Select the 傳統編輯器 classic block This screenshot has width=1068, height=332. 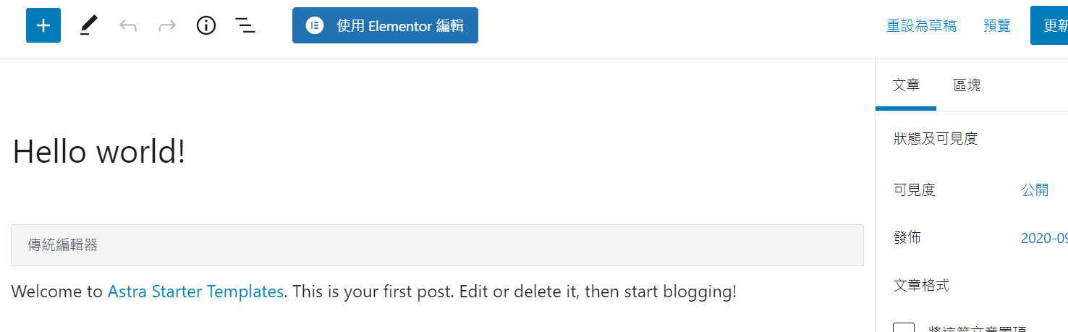pos(437,245)
